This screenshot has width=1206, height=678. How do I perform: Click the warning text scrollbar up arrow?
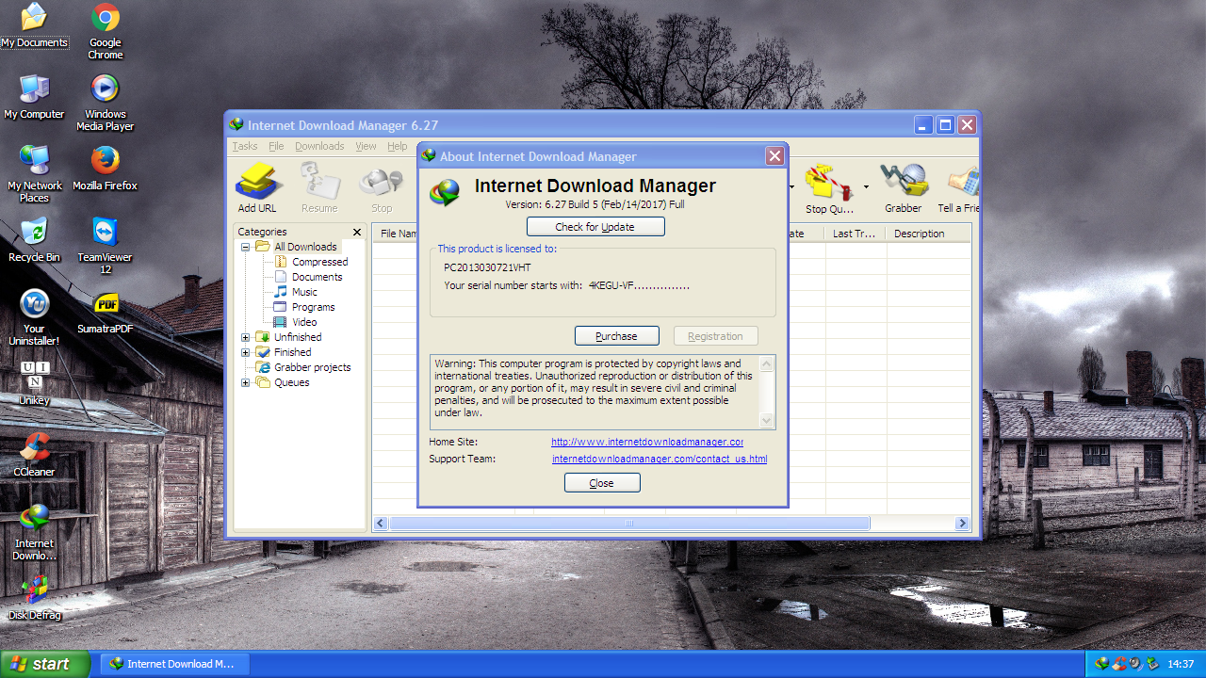click(x=767, y=363)
